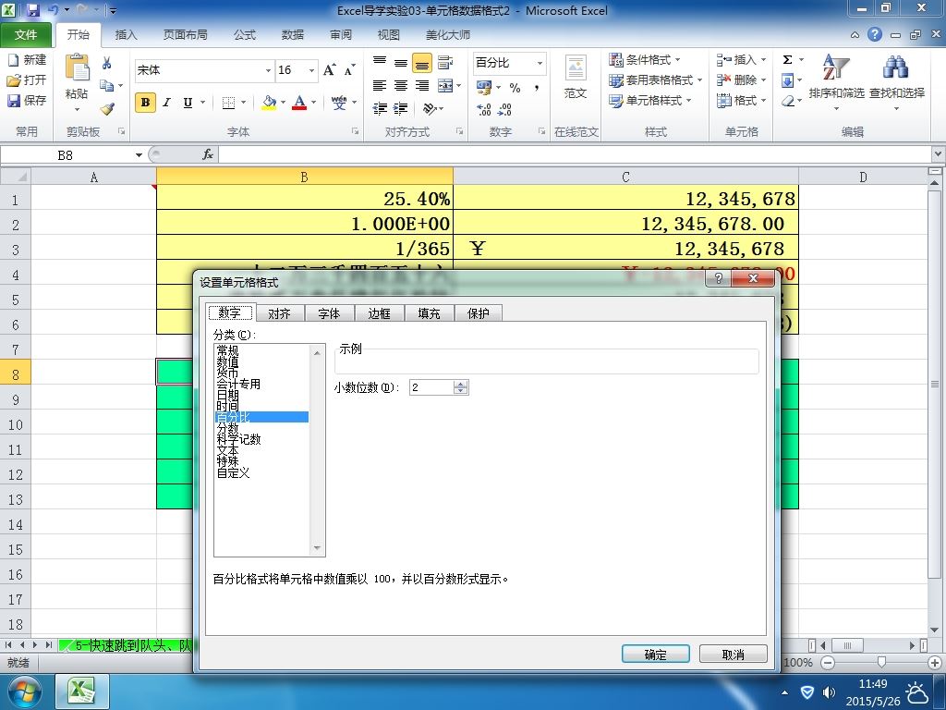Select 会计专用 in category list
Image resolution: width=946 pixels, height=710 pixels.
click(239, 384)
